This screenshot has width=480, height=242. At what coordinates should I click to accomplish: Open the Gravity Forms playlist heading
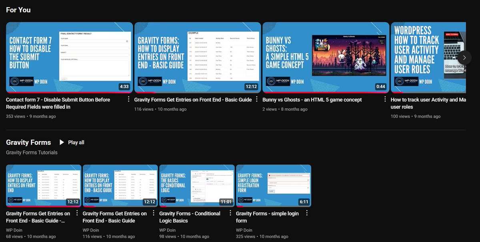pyautogui.click(x=28, y=142)
